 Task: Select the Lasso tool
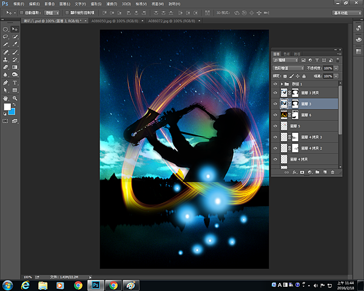tap(5, 36)
